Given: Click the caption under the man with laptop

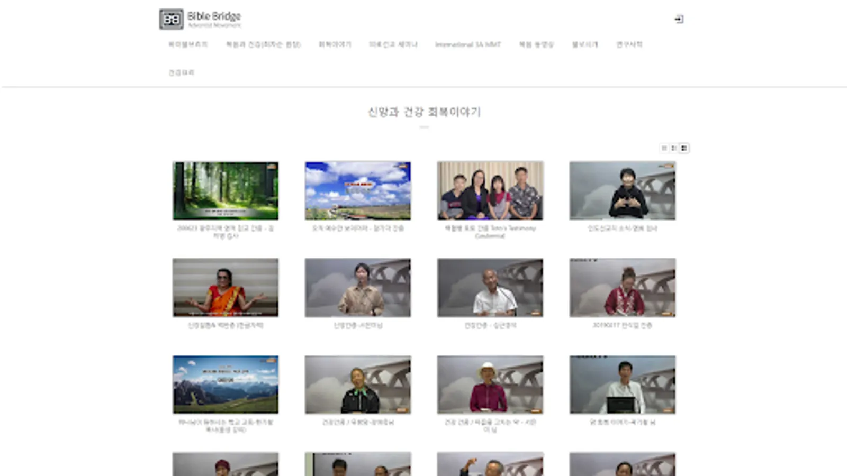Looking at the screenshot, I should [x=623, y=422].
